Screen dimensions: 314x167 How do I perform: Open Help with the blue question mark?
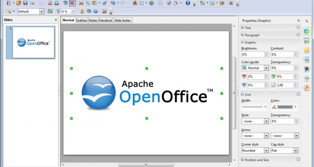tap(188, 3)
